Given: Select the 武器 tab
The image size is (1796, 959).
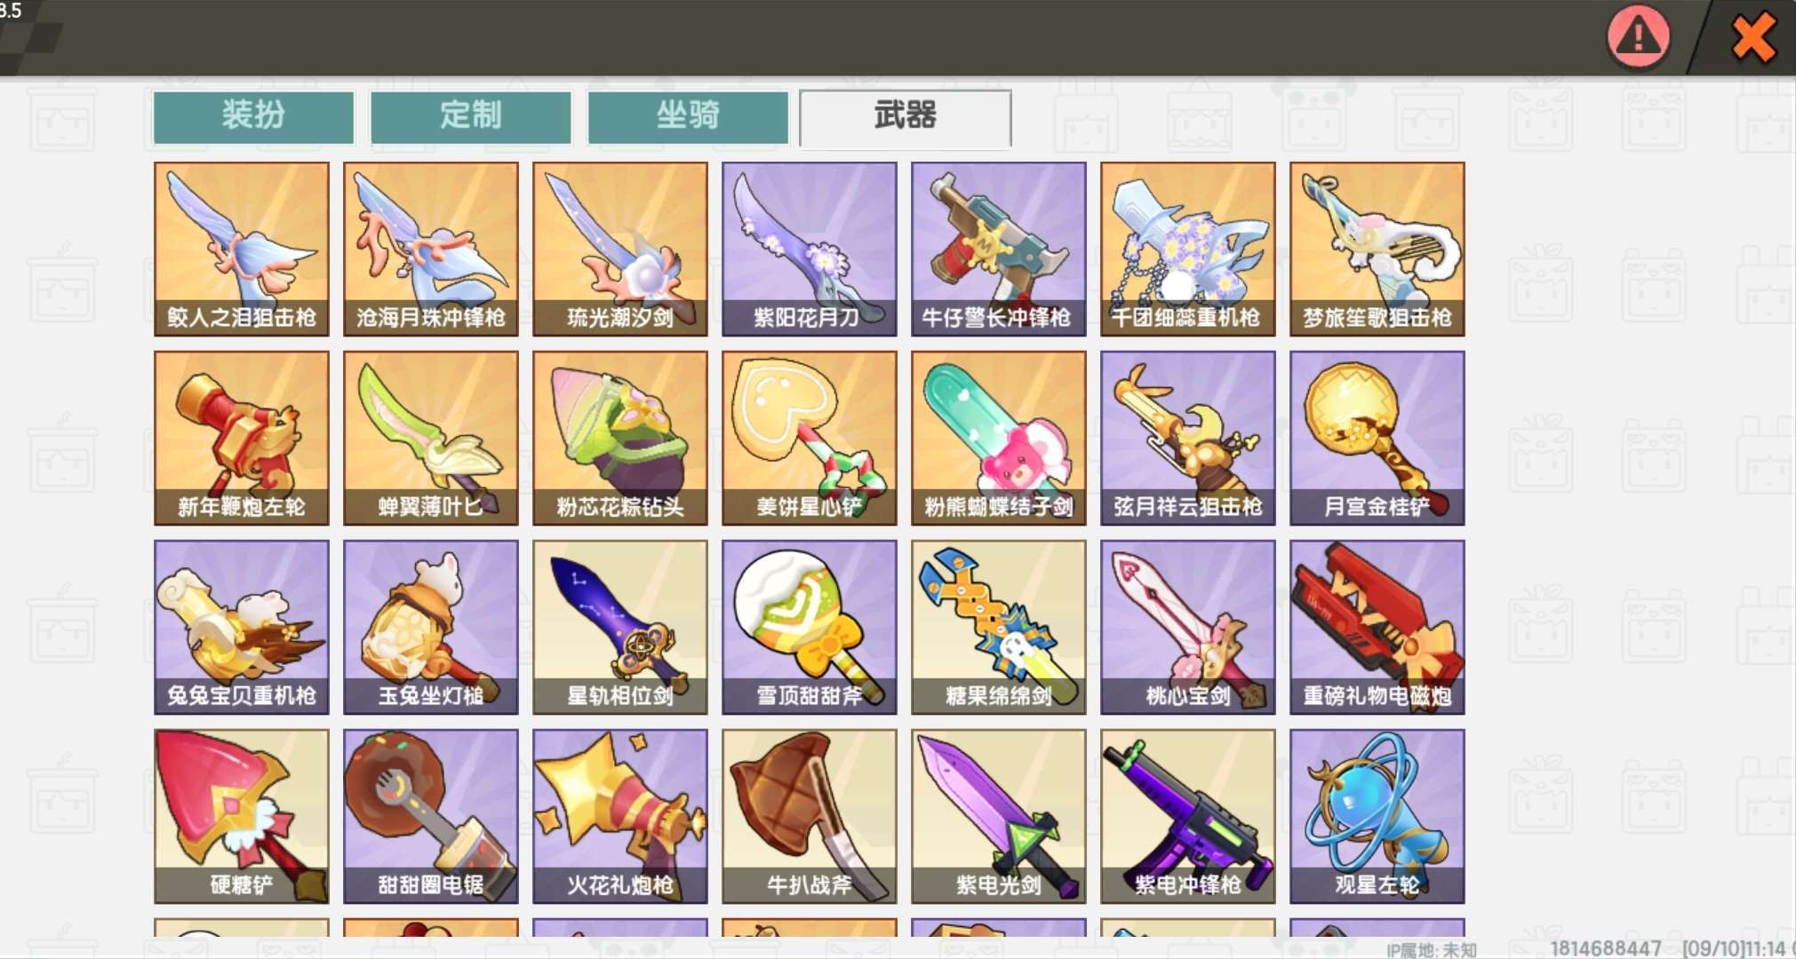Looking at the screenshot, I should pos(905,116).
